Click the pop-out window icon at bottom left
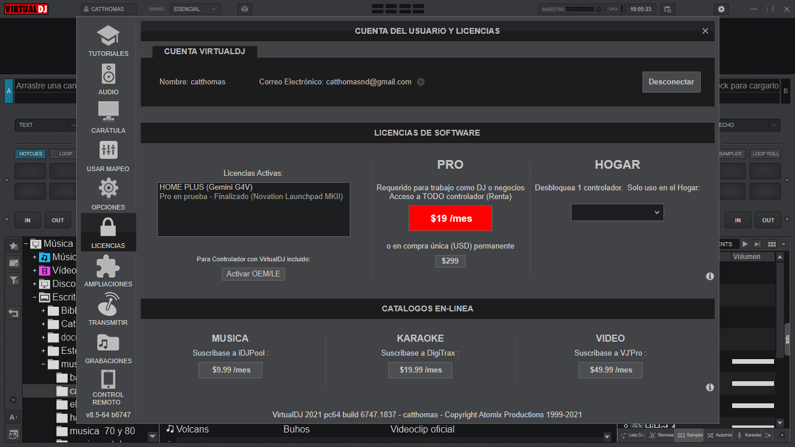Image resolution: width=795 pixels, height=447 pixels. (x=13, y=434)
